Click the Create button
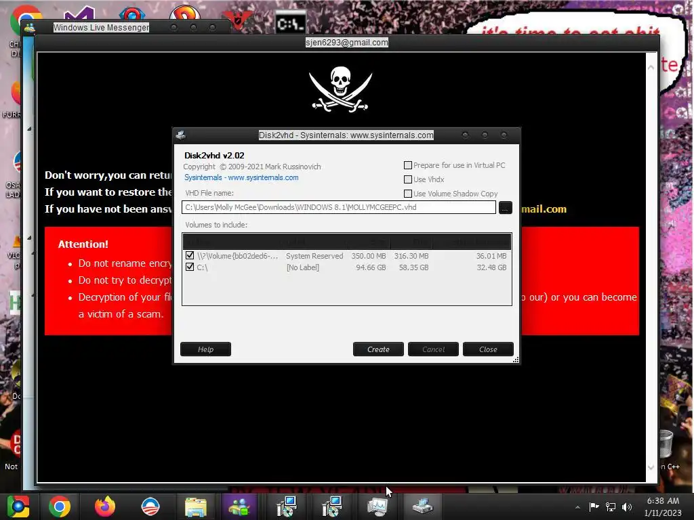This screenshot has width=694, height=520. point(378,349)
